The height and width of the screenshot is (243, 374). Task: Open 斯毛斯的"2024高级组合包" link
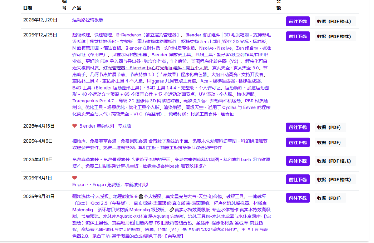point(210,230)
